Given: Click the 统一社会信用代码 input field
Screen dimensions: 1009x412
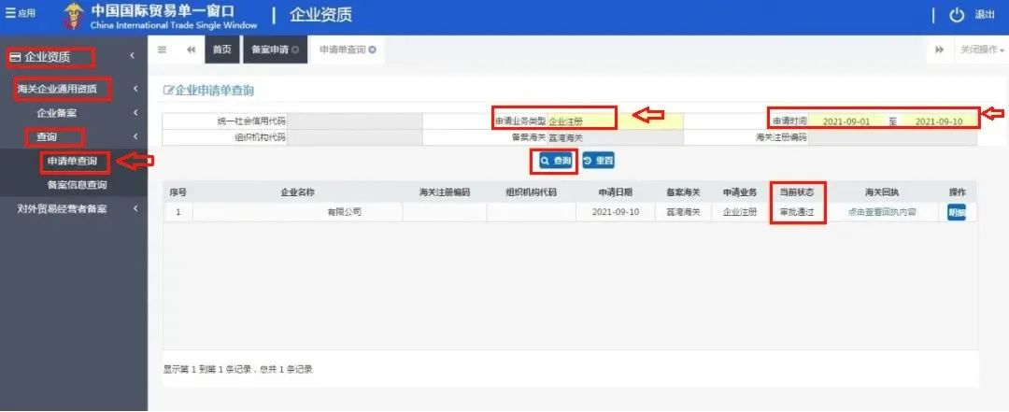Looking at the screenshot, I should (x=354, y=121).
